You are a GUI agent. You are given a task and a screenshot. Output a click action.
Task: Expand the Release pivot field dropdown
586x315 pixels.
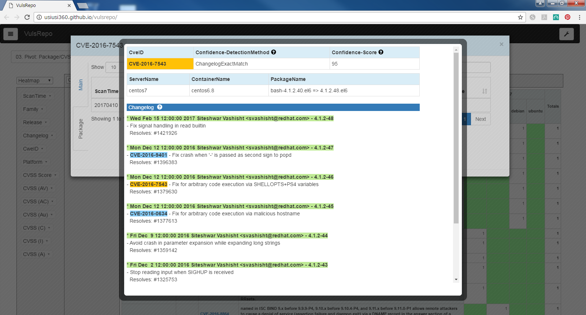pos(46,122)
